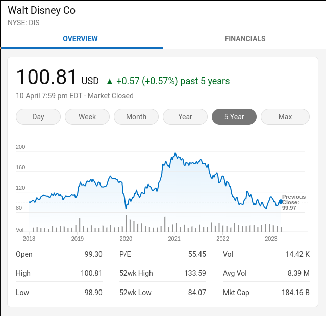The height and width of the screenshot is (316, 326).
Task: Show the Week price range
Action: coord(87,117)
